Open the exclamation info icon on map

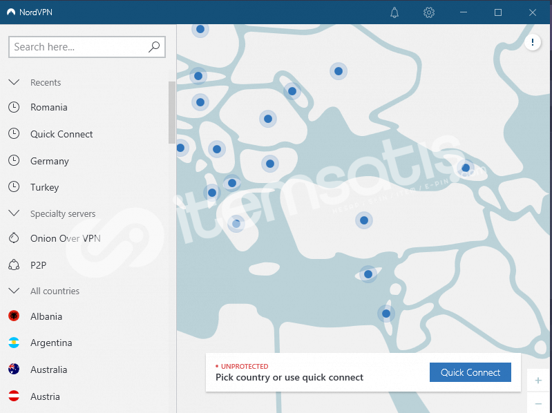pos(532,42)
